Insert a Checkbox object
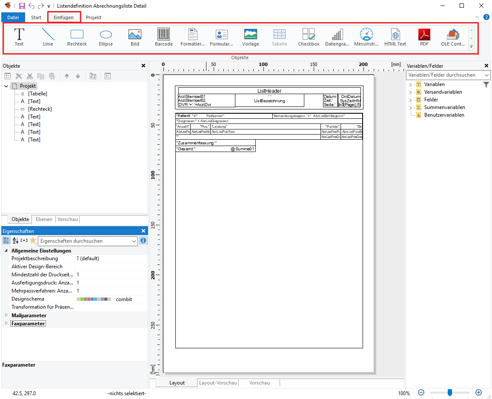 [309, 37]
